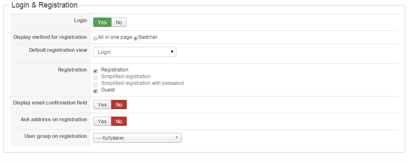411x163 pixels.
Task: Uncheck the Registration checkbox
Action: coord(95,71)
